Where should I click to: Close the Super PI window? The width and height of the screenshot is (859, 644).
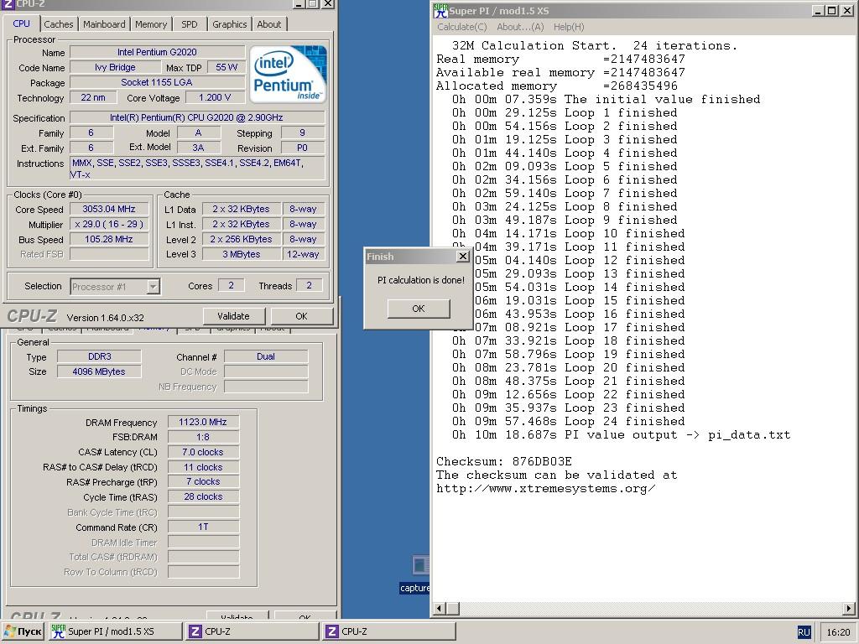(847, 10)
